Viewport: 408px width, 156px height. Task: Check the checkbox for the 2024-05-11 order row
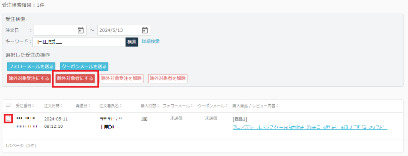tap(8, 119)
